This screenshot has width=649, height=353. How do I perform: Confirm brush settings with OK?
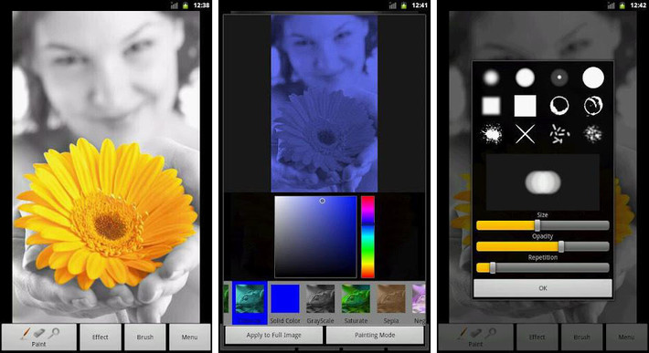click(x=543, y=288)
